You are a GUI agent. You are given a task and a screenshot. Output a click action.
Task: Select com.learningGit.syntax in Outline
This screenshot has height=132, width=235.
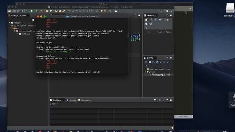pos(160,69)
